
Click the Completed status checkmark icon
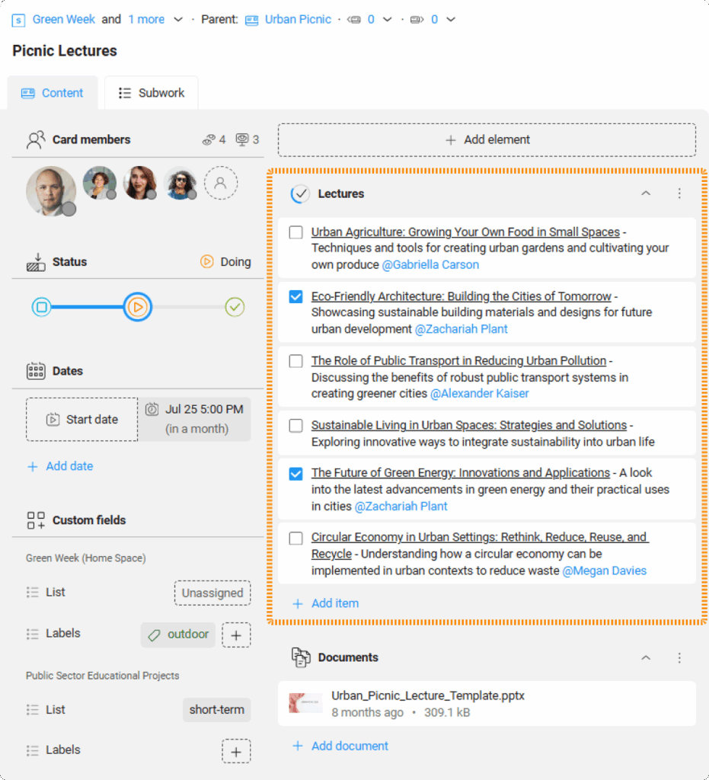click(235, 307)
